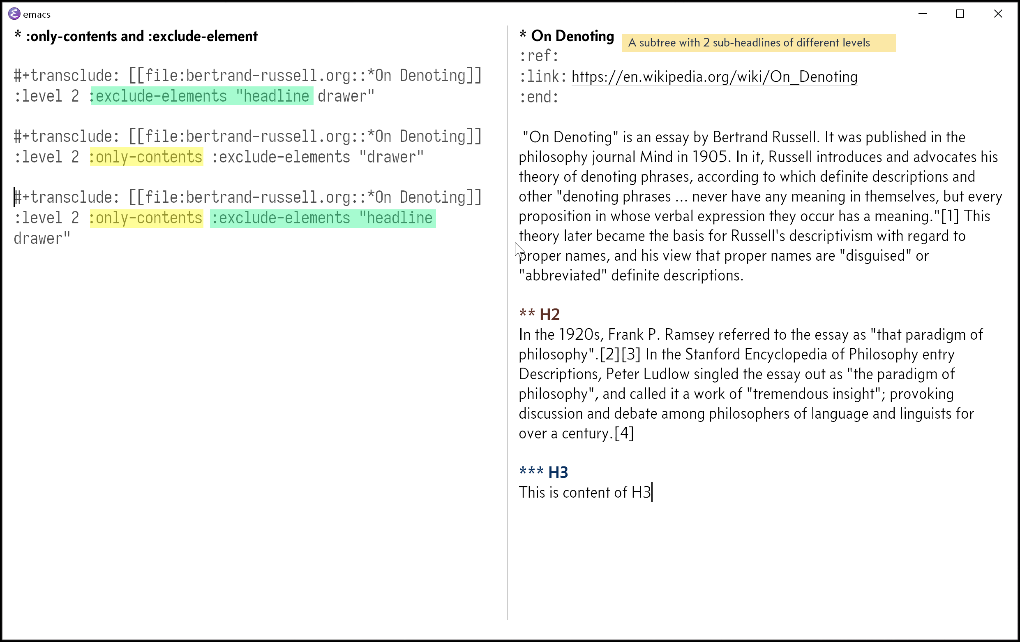The width and height of the screenshot is (1020, 642).
Task: Close the emacs window
Action: coord(997,14)
